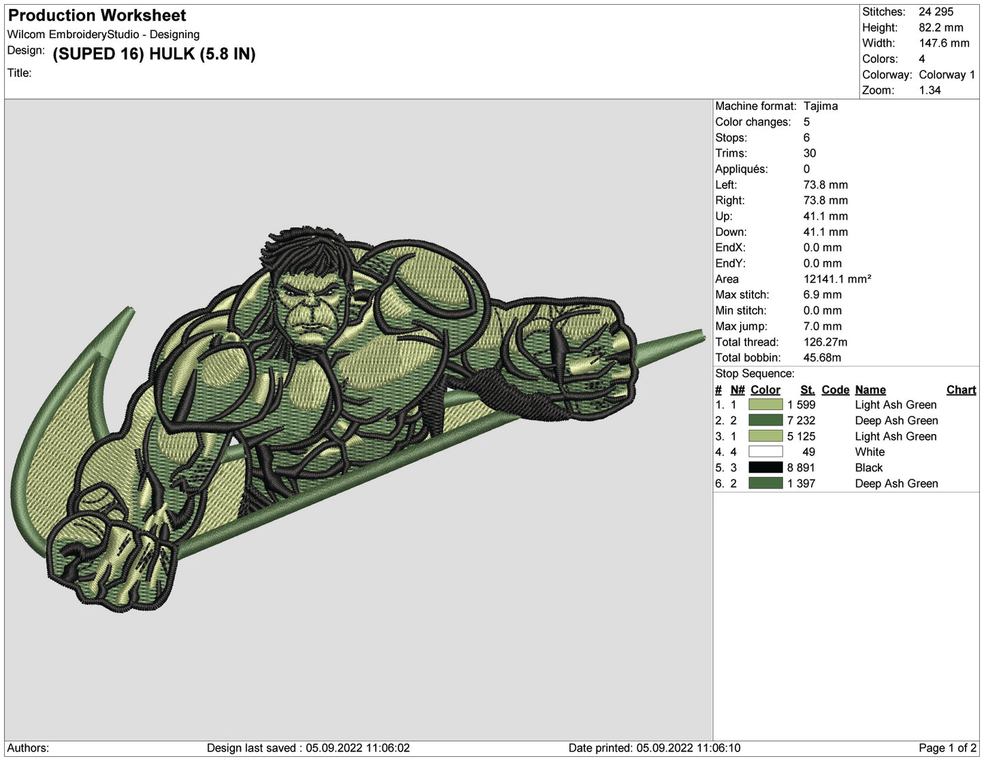The width and height of the screenshot is (984, 761).
Task: Select Deep Ash Green swatch in row 2
Action: pyautogui.click(x=765, y=420)
